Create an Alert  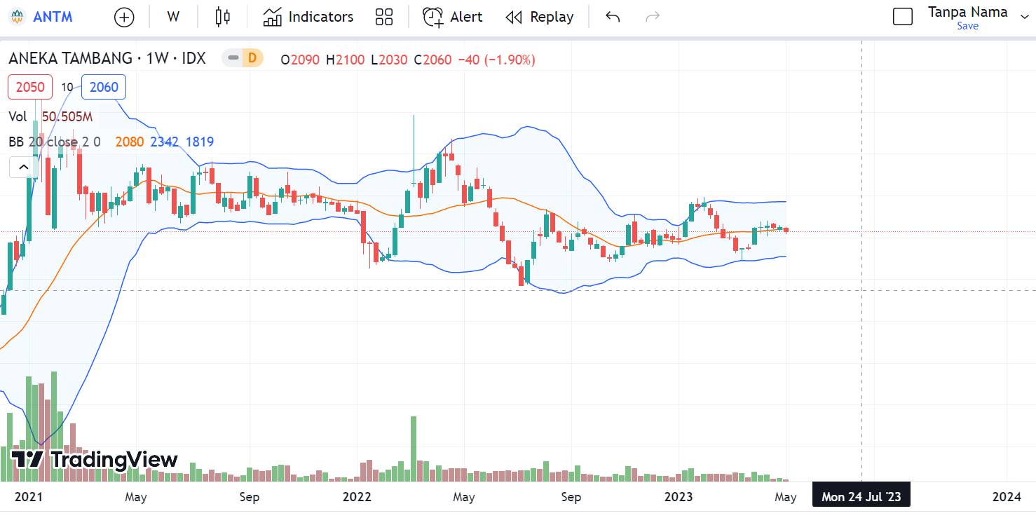[x=453, y=17]
